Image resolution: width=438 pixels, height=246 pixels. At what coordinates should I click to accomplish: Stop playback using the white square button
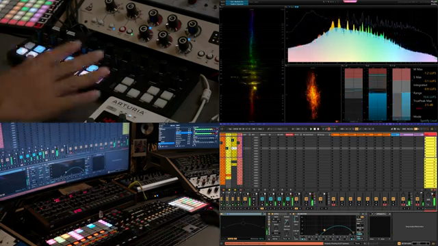tap(315, 129)
